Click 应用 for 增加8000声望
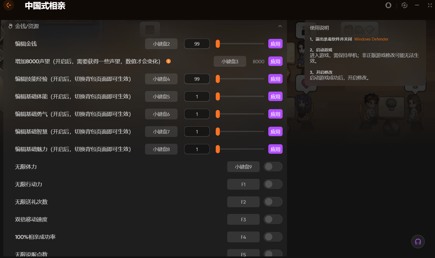This screenshot has width=435, height=258. click(x=275, y=61)
